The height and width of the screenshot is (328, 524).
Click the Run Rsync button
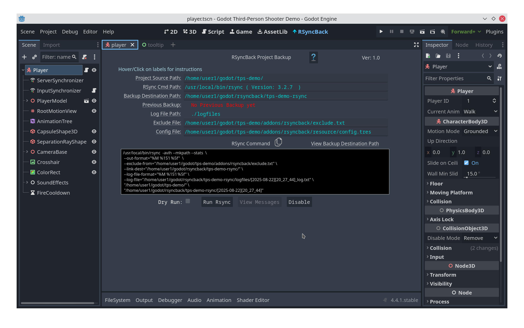point(217,202)
